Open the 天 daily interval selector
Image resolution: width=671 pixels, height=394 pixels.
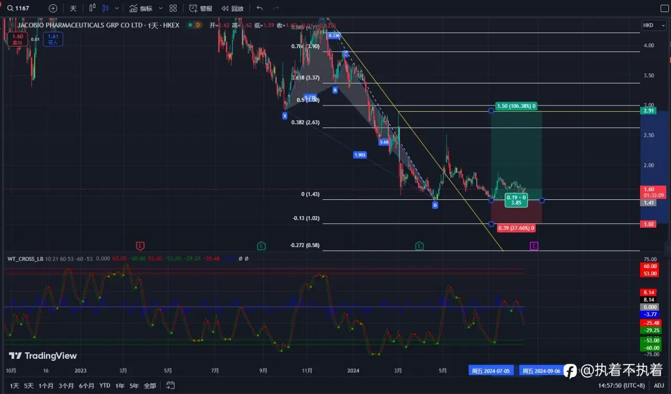tap(73, 8)
